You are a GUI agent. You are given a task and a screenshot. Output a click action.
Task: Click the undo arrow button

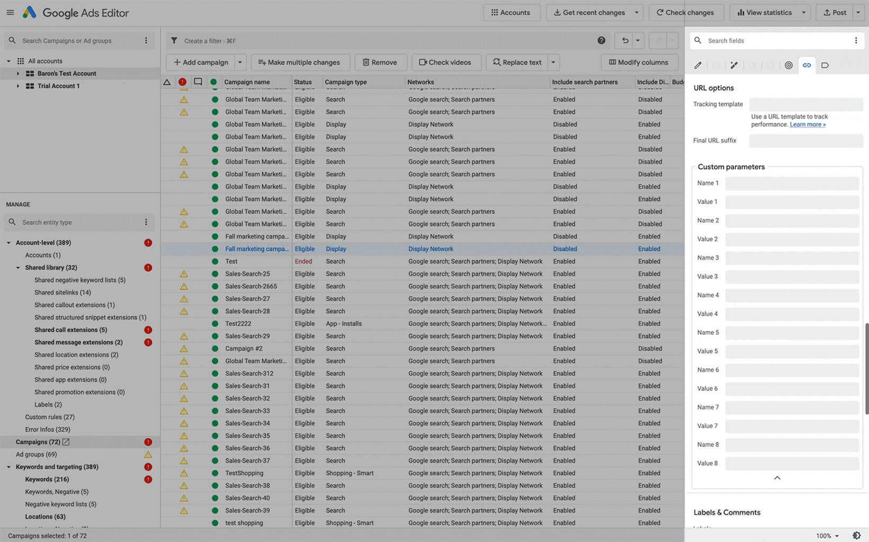tap(625, 40)
